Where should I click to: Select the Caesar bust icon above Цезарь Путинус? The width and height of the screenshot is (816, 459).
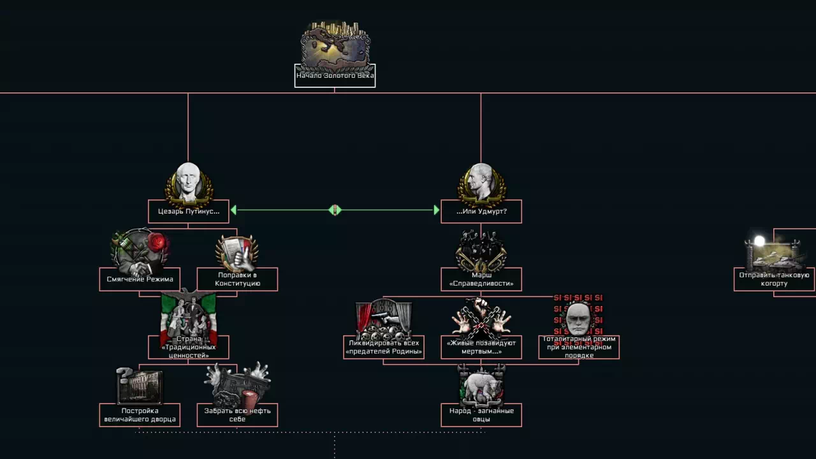tap(188, 183)
